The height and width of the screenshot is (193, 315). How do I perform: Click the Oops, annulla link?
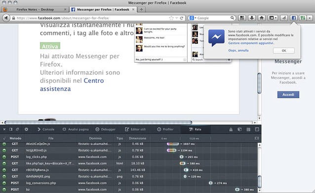click(x=238, y=50)
